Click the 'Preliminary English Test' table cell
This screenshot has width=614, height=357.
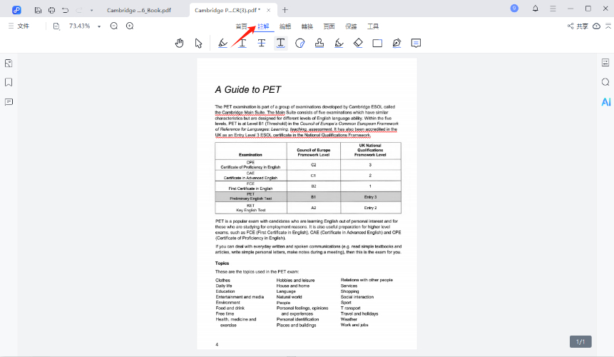[x=250, y=198]
